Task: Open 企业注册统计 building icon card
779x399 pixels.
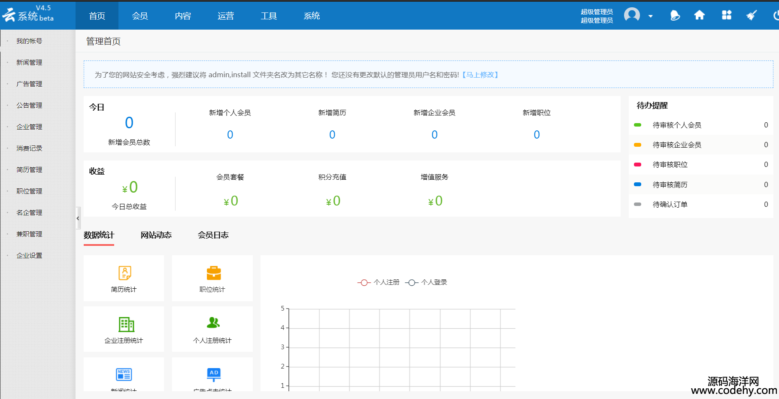Action: (x=124, y=329)
